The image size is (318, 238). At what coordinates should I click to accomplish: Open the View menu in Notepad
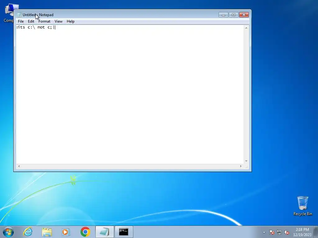click(58, 21)
